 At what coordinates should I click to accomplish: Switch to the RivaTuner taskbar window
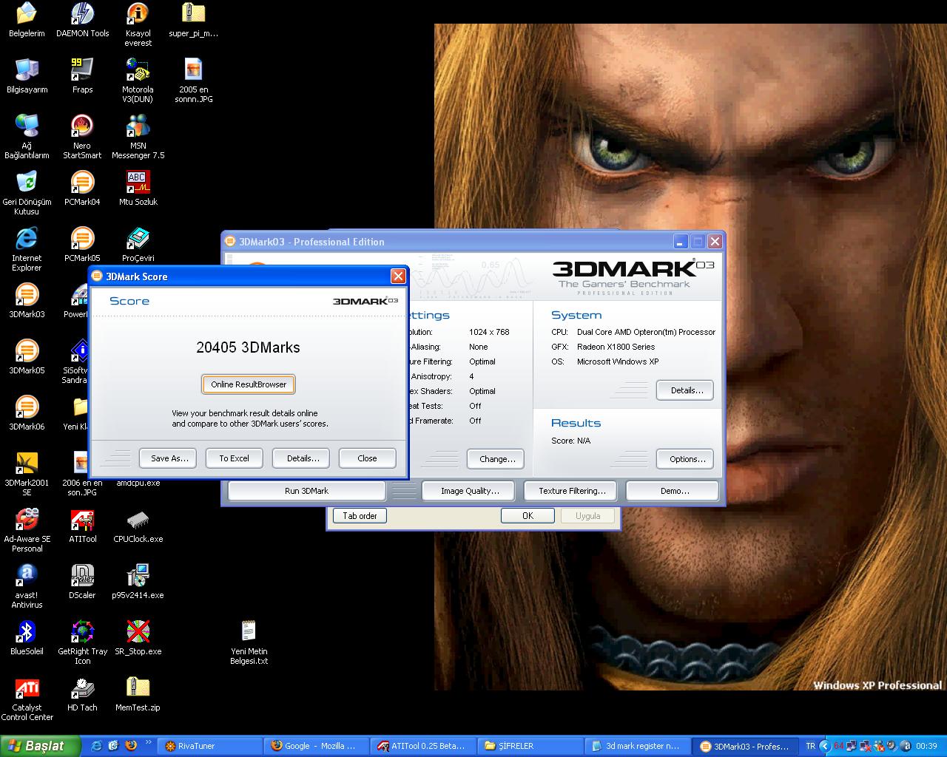(210, 746)
